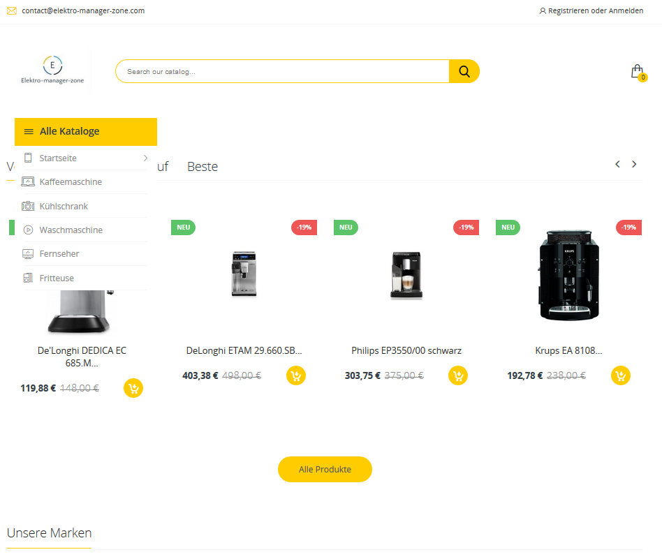
Task: Go to previous products with left arrow
Action: pyautogui.click(x=618, y=164)
